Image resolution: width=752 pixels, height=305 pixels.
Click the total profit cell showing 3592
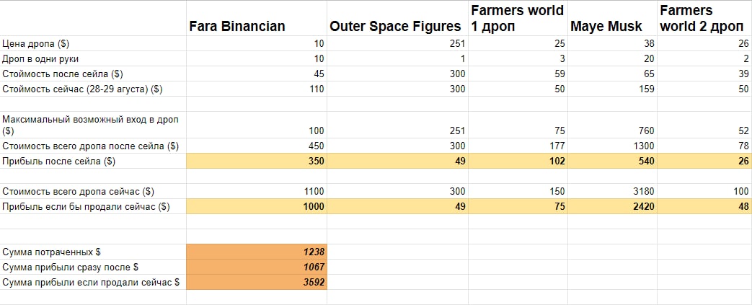point(257,282)
